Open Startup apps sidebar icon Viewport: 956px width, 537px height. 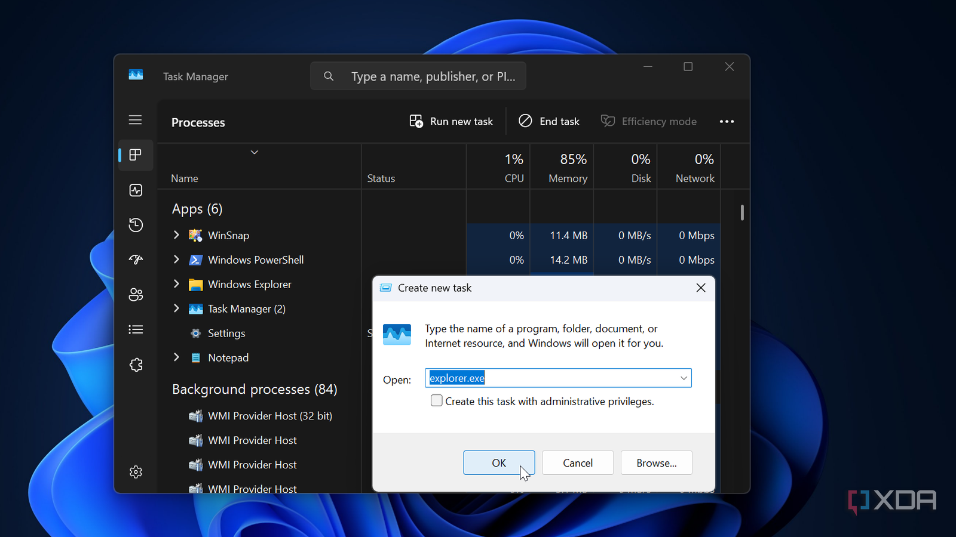pyautogui.click(x=136, y=260)
